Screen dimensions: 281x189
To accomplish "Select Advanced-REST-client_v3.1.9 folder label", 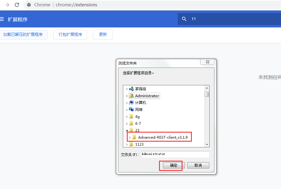I will click(x=163, y=137).
